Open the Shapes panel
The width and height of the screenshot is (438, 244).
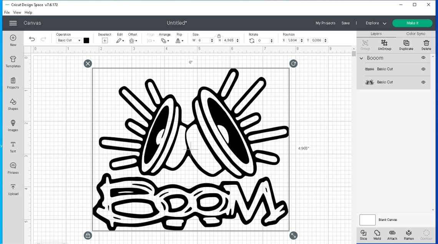pyautogui.click(x=13, y=105)
